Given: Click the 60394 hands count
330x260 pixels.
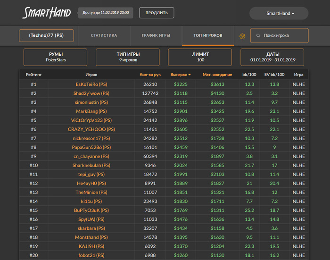Looking at the screenshot, I should [150, 156].
